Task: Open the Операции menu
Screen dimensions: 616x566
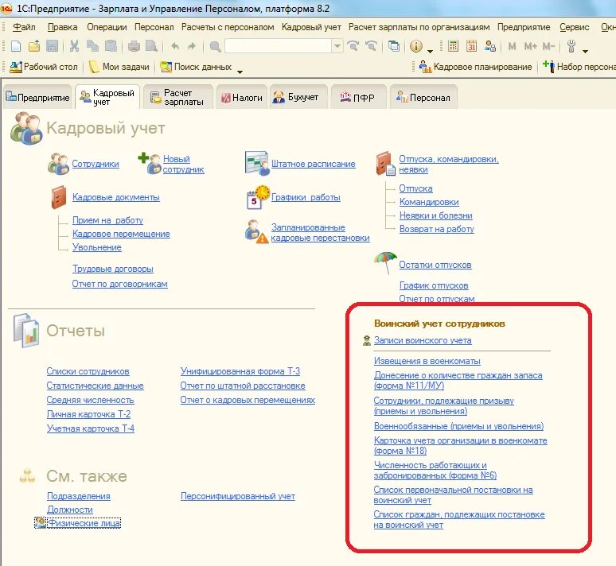Action: click(x=107, y=27)
